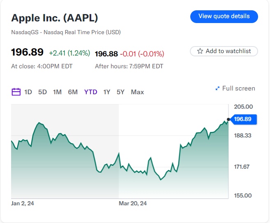
Task: Click the View quote details button
Action: coord(224,16)
